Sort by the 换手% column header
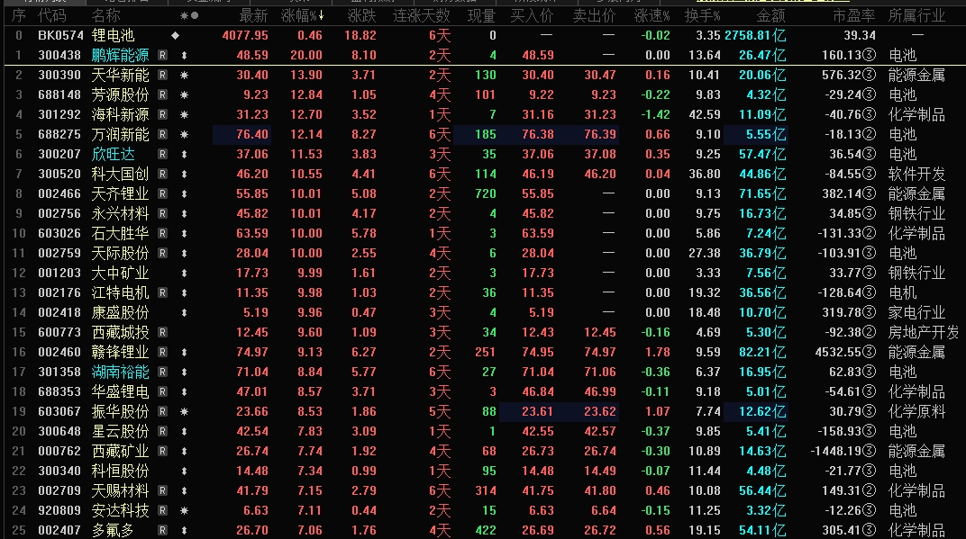The height and width of the screenshot is (539, 966). point(703,15)
